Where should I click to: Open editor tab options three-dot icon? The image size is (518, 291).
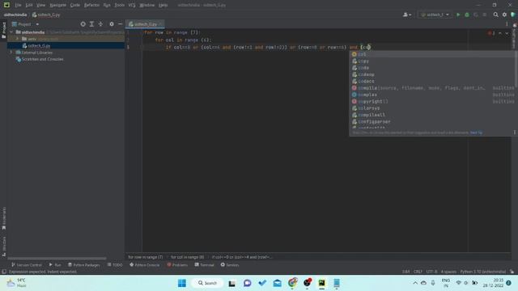[507, 24]
